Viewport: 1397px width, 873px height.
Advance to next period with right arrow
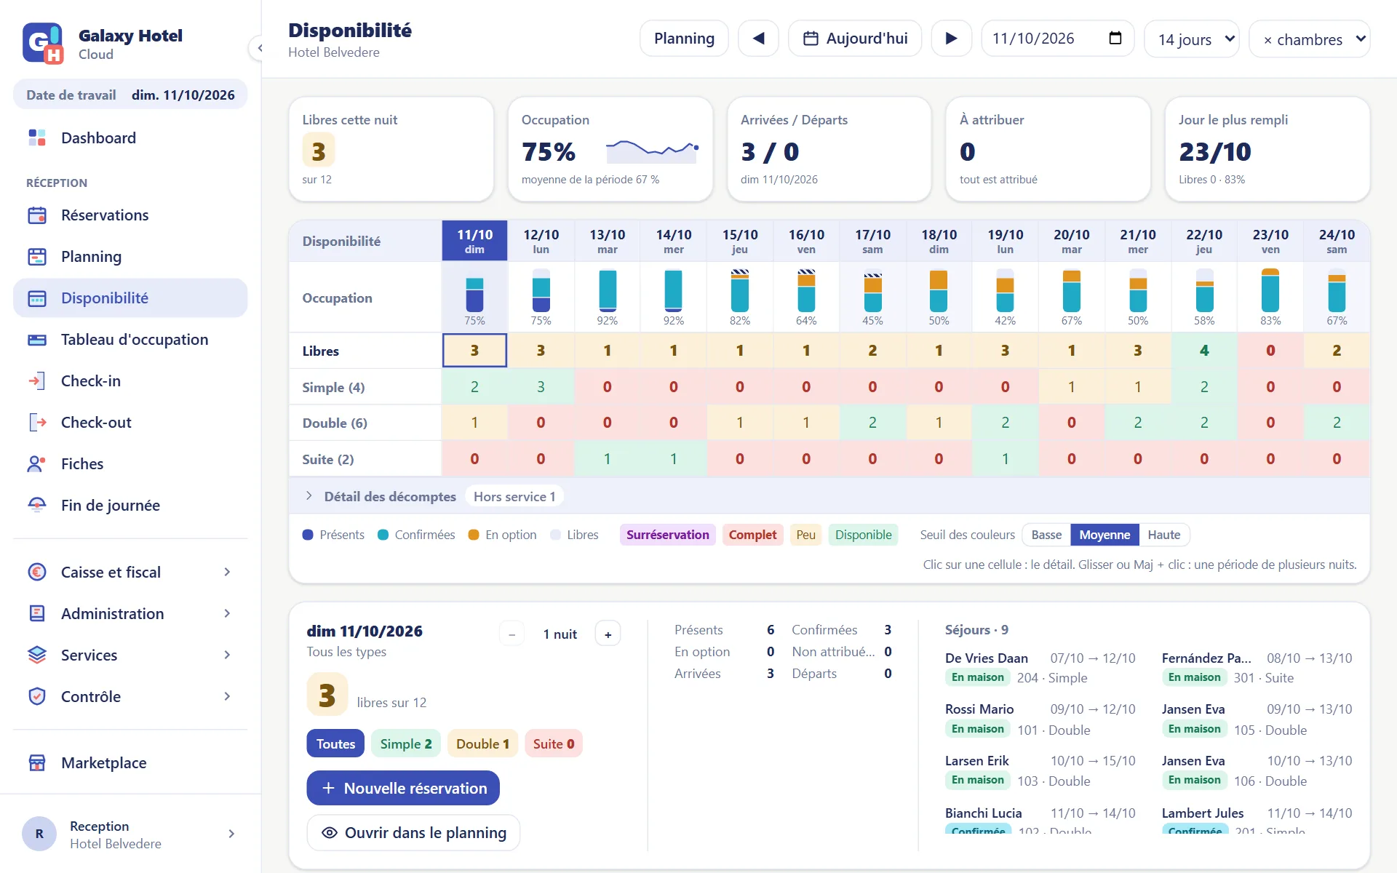(952, 38)
